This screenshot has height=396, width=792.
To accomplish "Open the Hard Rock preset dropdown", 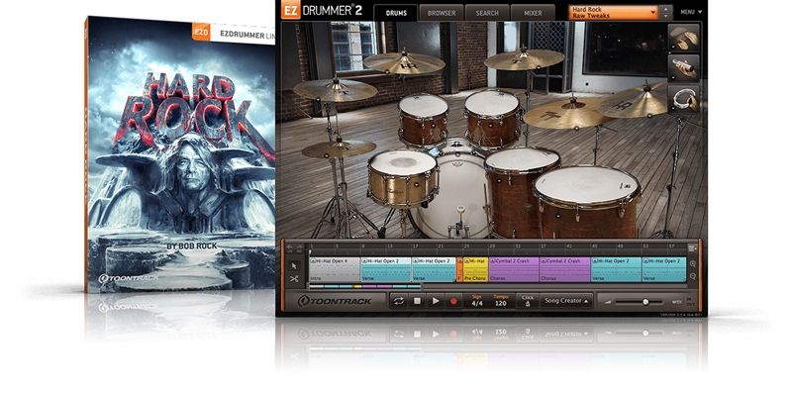I will 615,13.
